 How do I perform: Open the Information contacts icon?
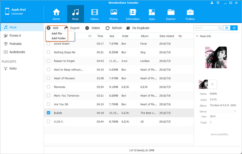pyautogui.click(x=133, y=13)
